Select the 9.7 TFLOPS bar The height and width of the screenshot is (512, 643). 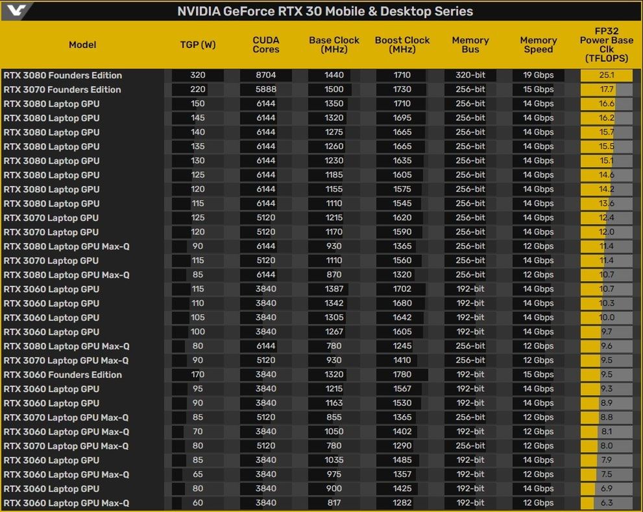[x=607, y=332]
